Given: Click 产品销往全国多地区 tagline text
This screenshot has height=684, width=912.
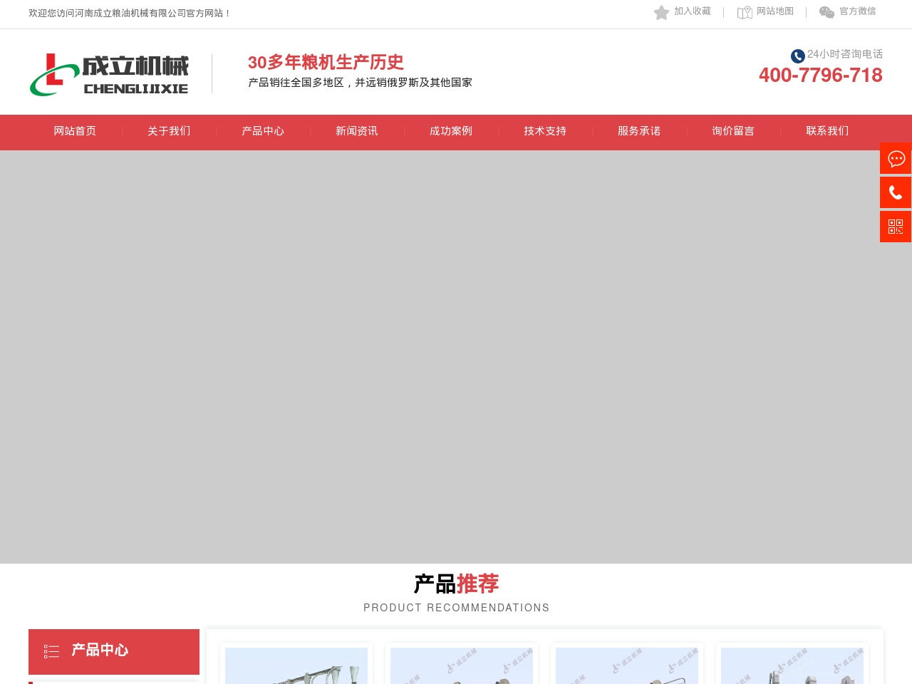Looking at the screenshot, I should click(360, 83).
